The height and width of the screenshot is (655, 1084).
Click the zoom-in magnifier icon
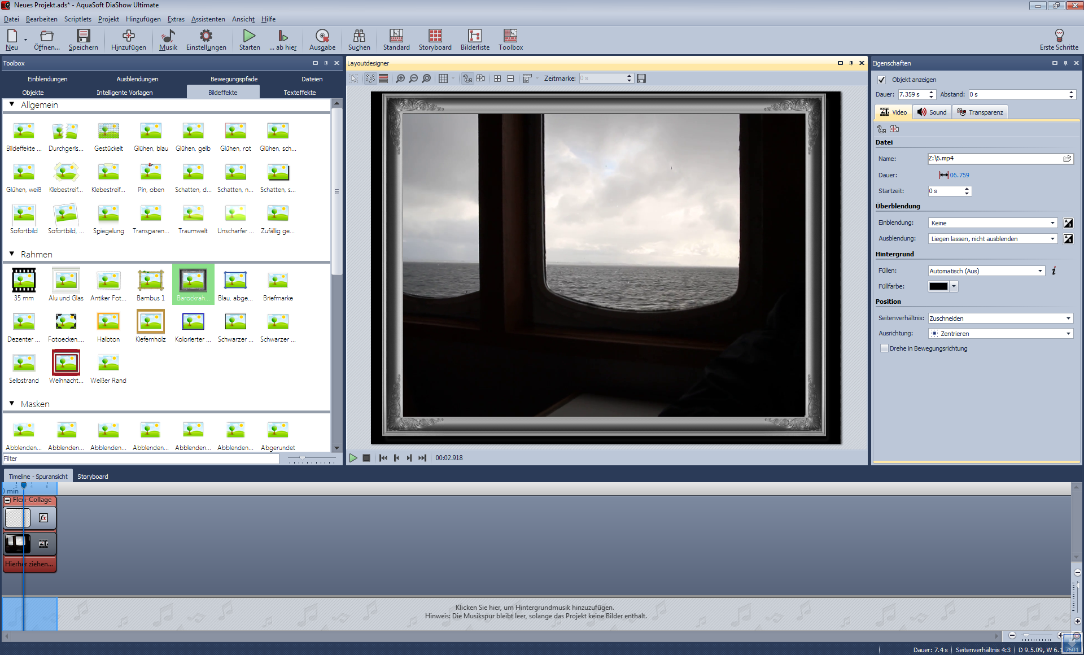[400, 78]
